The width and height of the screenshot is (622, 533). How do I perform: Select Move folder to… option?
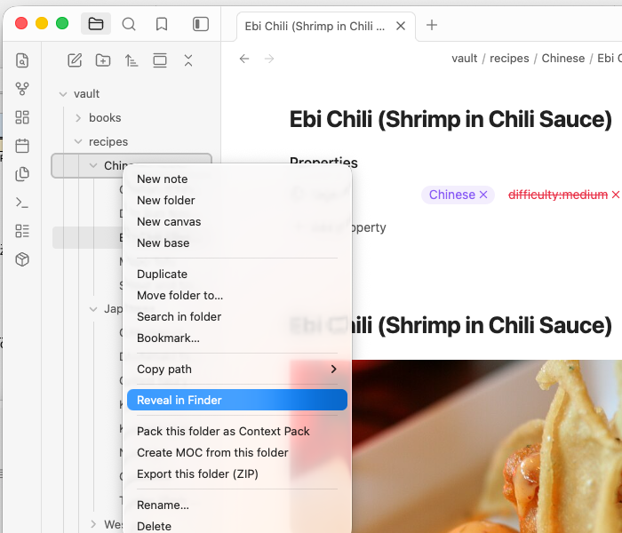click(237, 296)
